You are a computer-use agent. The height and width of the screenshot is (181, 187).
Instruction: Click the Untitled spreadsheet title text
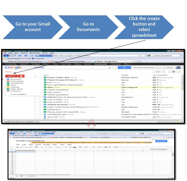click(x=30, y=141)
